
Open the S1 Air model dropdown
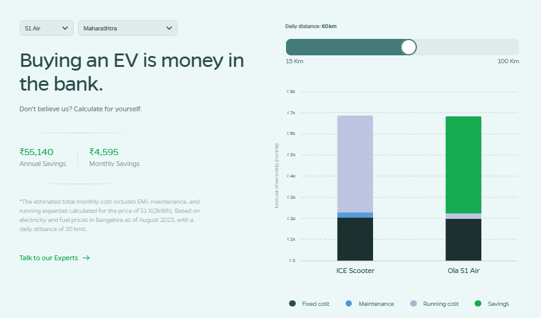click(x=46, y=28)
